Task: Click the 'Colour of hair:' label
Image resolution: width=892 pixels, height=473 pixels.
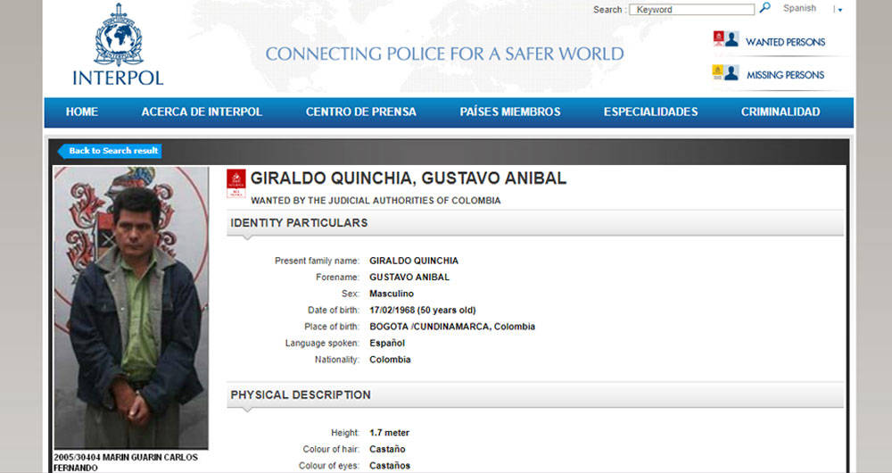Action: (x=331, y=449)
